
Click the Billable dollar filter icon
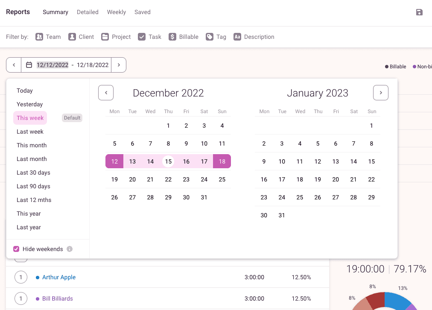[172, 37]
